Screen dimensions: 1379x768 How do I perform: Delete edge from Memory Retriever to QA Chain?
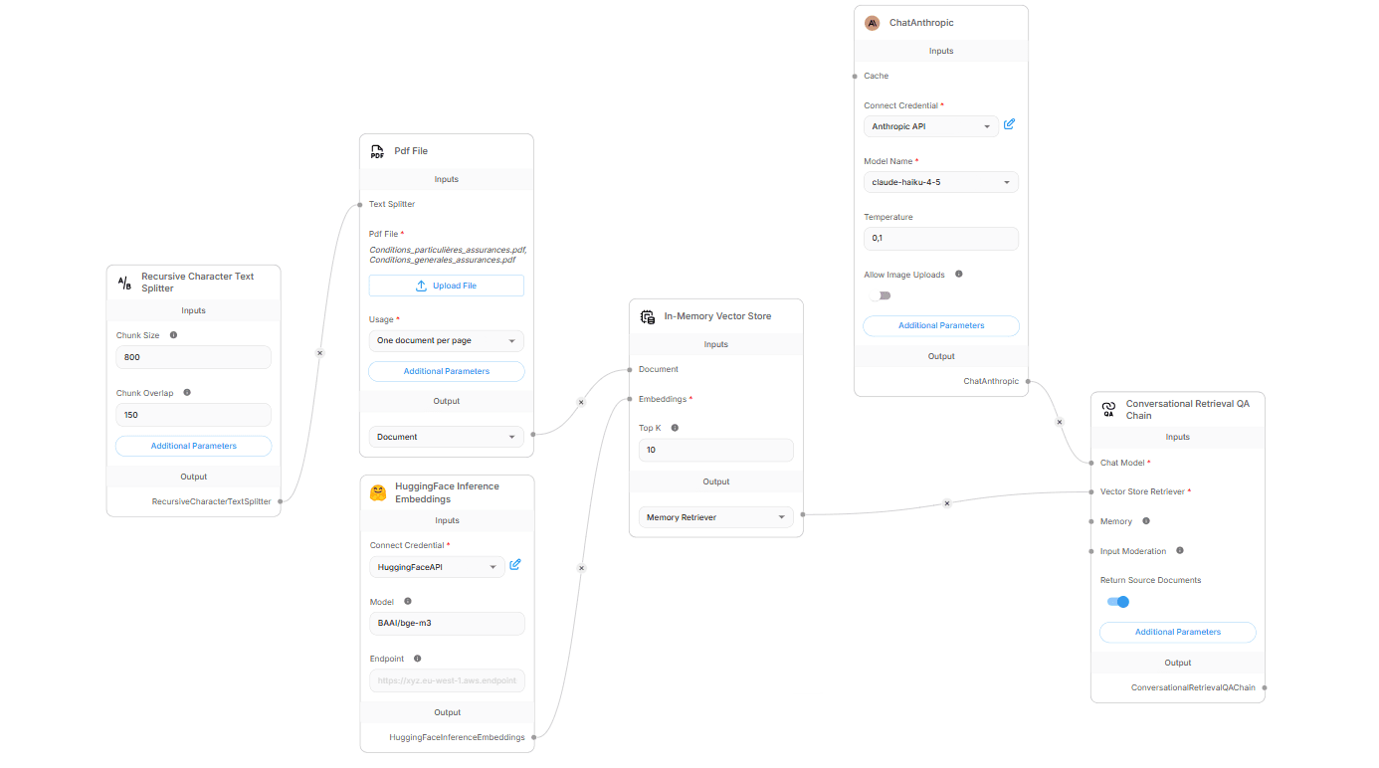[947, 503]
